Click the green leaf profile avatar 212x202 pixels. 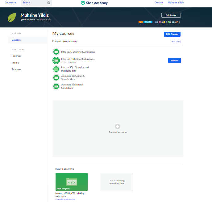pyautogui.click(x=12, y=17)
